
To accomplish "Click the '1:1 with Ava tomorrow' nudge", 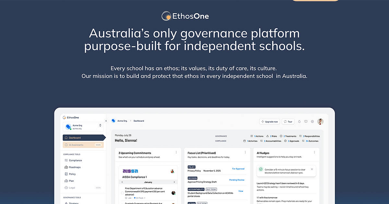I will [x=267, y=198].
